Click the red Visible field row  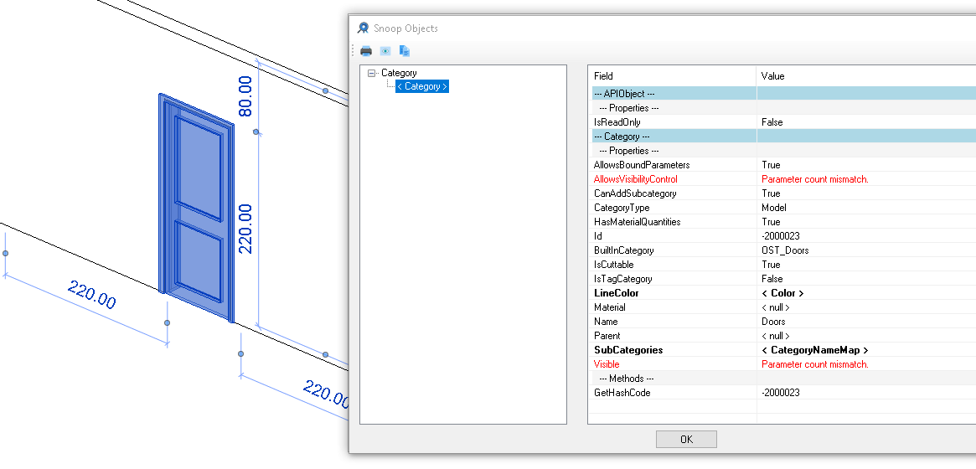coord(607,364)
